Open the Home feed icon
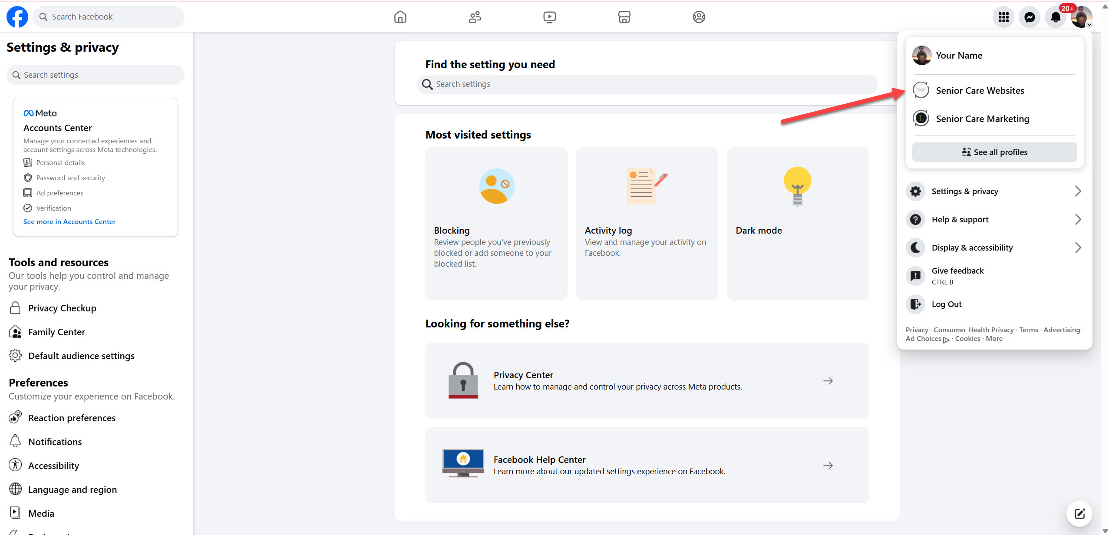Screen dimensions: 1109x535 (x=400, y=17)
